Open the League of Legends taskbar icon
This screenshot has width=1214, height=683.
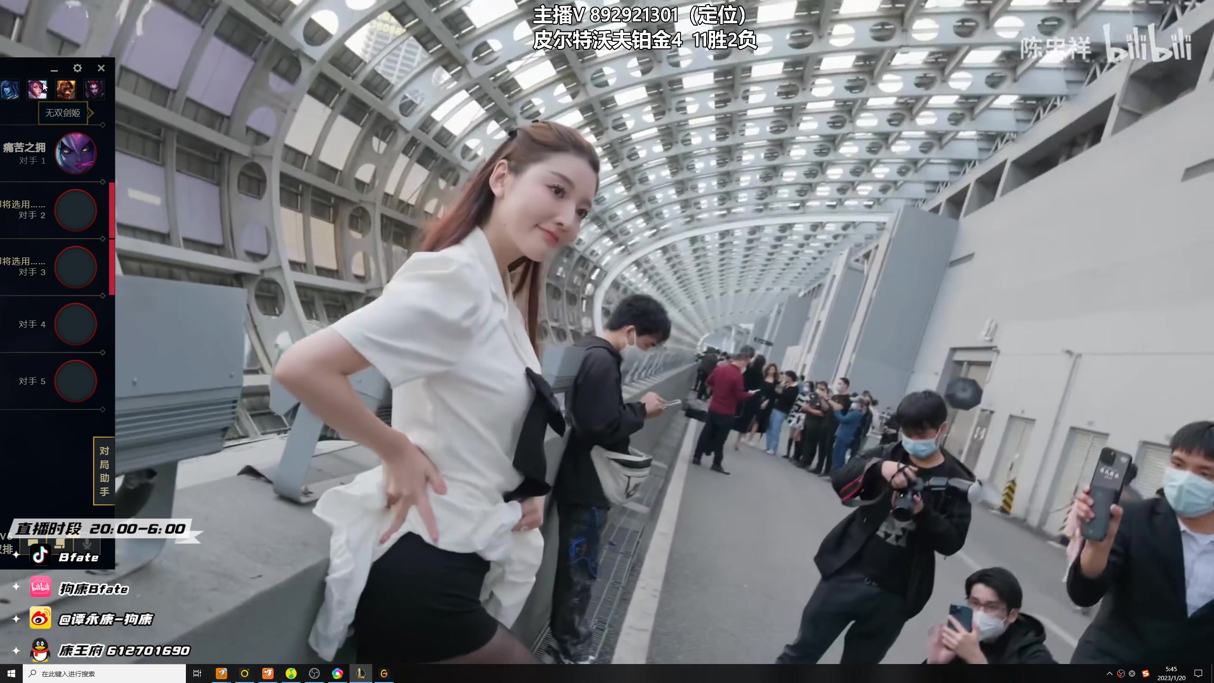[361, 674]
